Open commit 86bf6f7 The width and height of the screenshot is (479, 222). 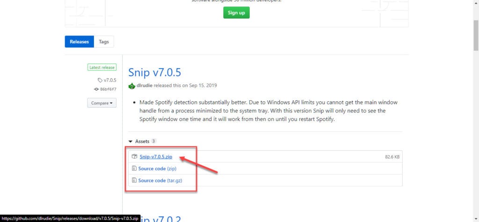[x=108, y=89]
